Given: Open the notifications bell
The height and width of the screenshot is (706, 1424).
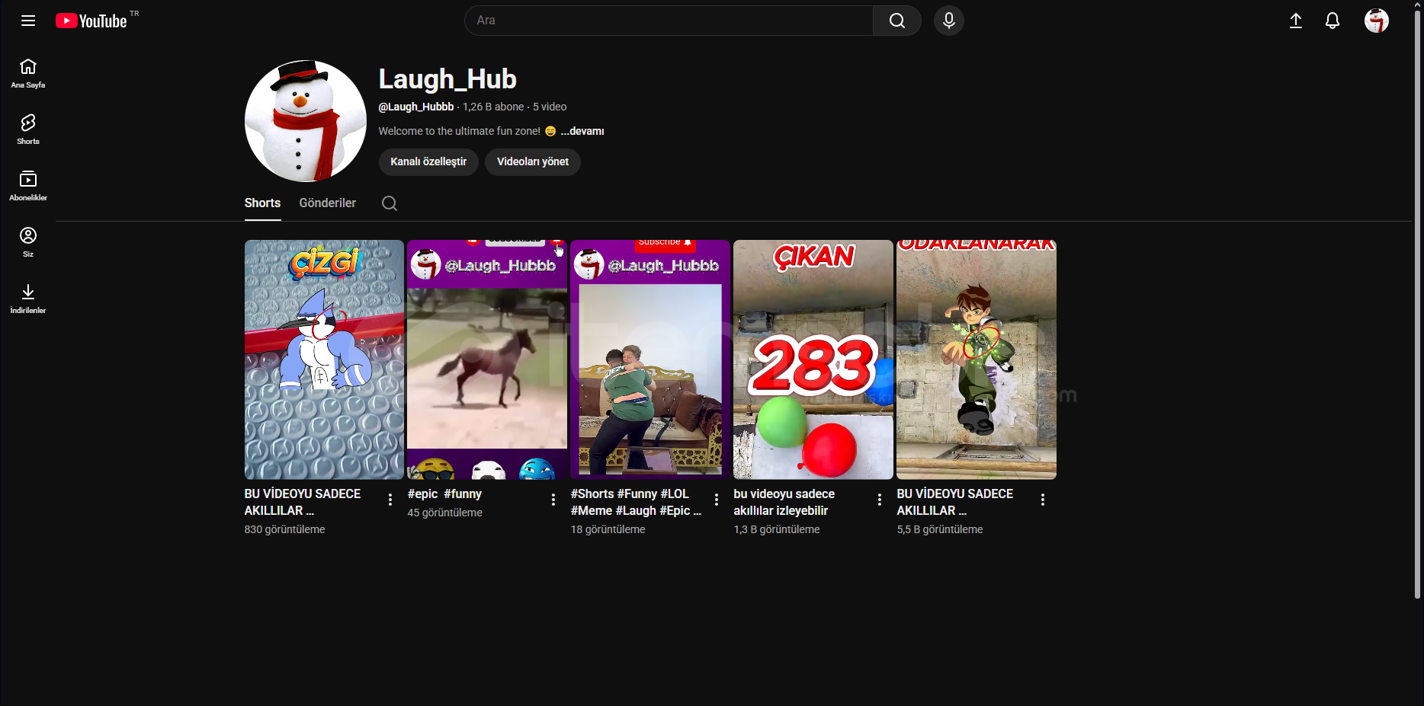Looking at the screenshot, I should (x=1332, y=21).
